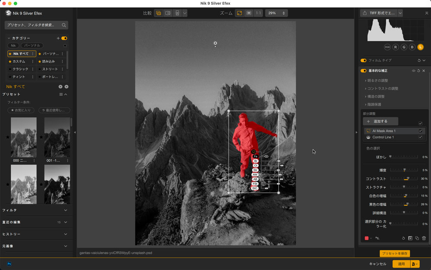
Task: Select the ストリート category
Action: [50, 69]
